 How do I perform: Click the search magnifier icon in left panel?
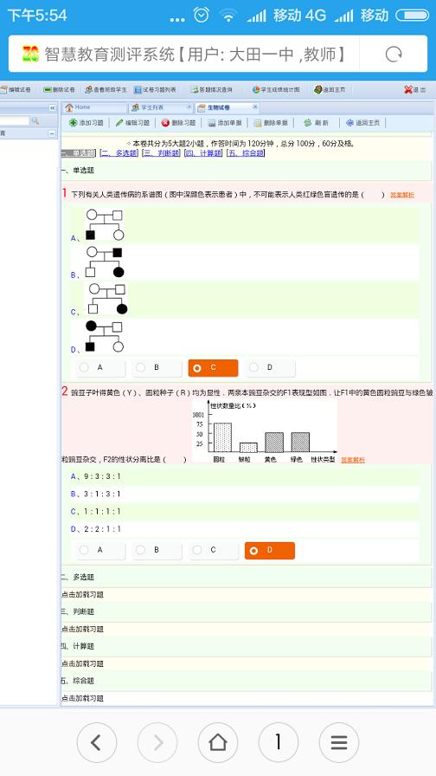[35, 120]
